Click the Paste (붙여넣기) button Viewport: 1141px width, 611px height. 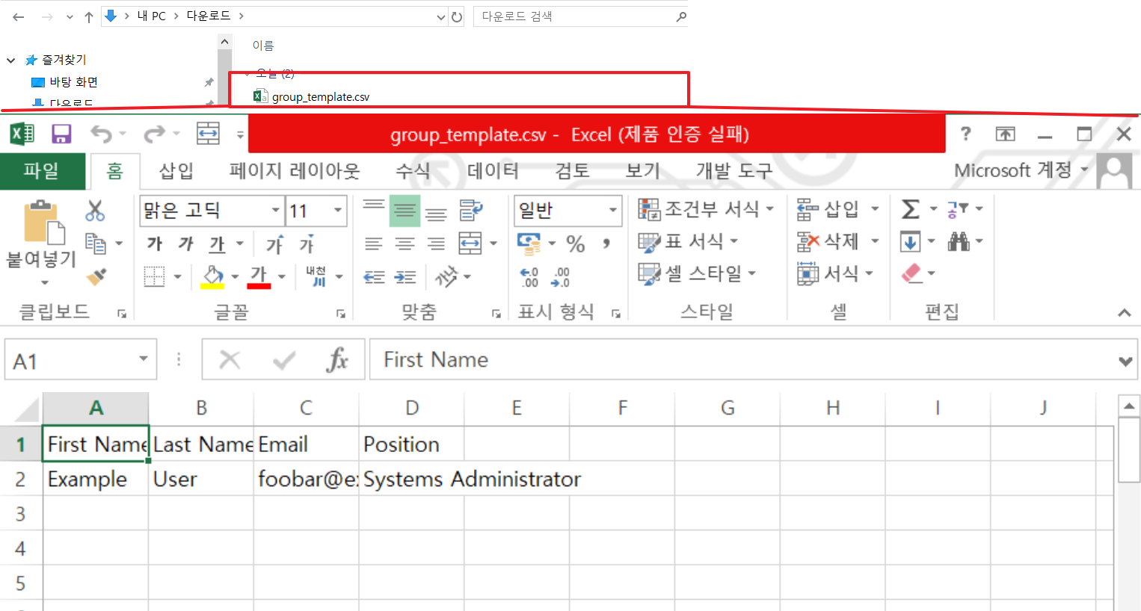click(x=41, y=244)
